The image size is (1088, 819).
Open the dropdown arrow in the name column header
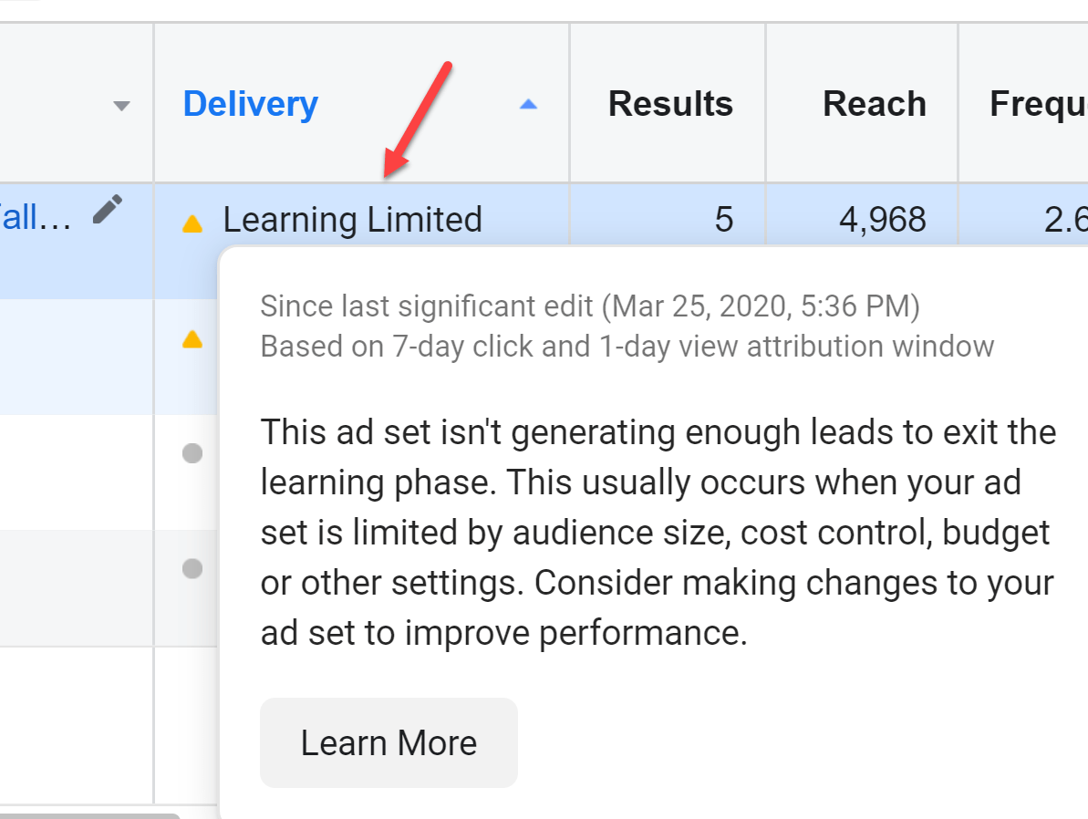coord(121,106)
